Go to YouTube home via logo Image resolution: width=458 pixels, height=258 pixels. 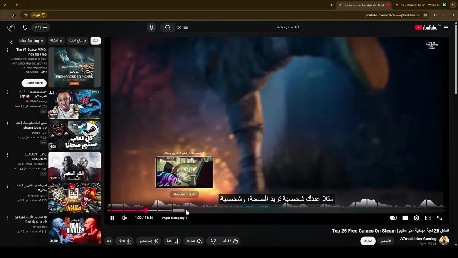[426, 28]
